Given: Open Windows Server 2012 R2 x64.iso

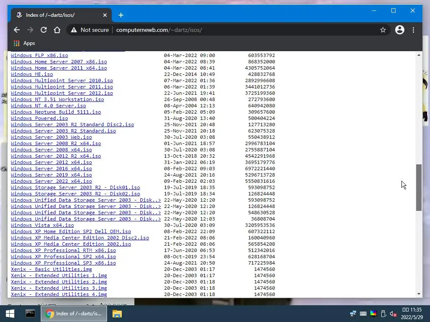Looking at the screenshot, I should click(x=56, y=156).
